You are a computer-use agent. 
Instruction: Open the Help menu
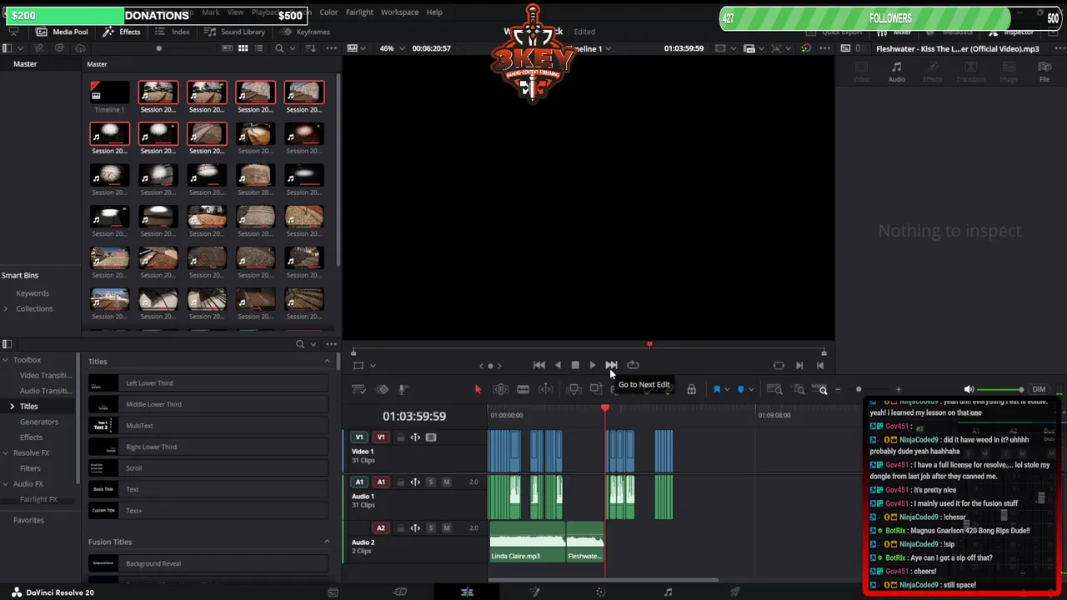(x=434, y=12)
